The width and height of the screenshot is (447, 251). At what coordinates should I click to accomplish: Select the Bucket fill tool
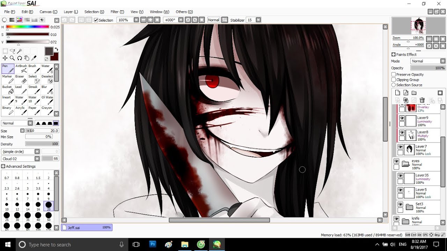8,90
